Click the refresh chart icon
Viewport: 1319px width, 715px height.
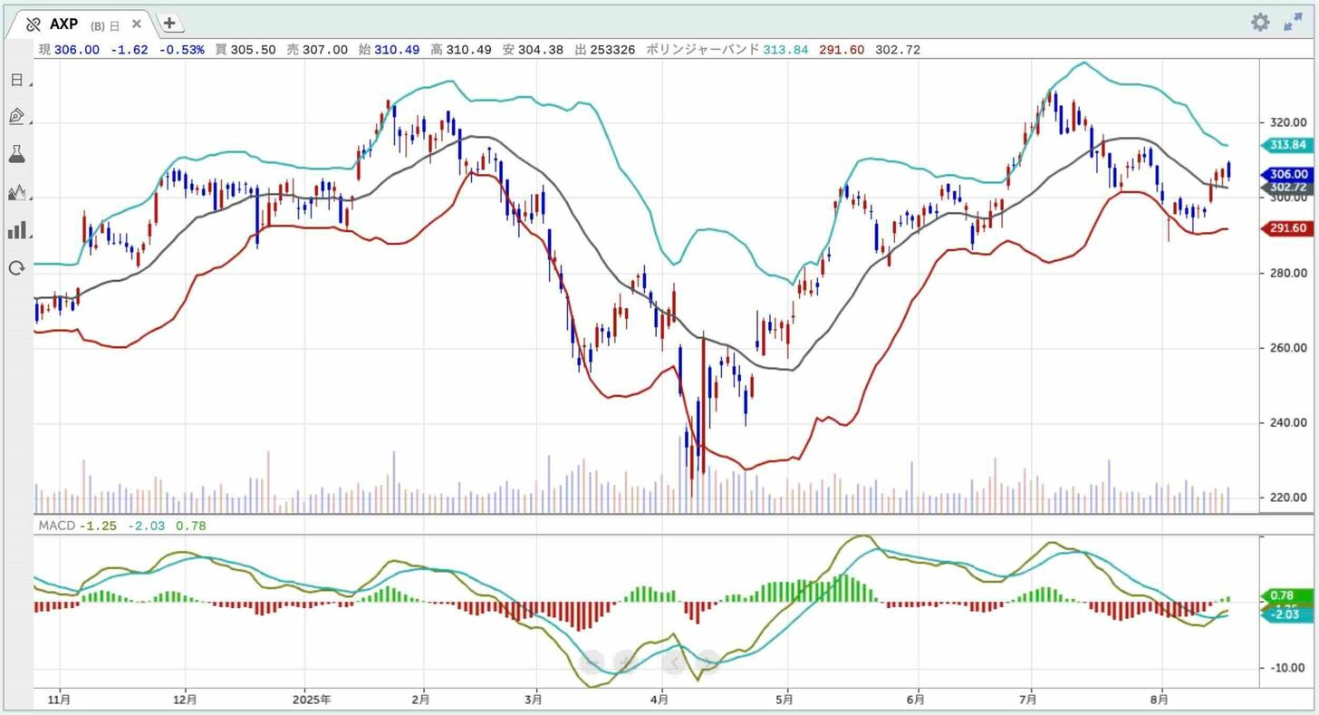click(x=16, y=267)
